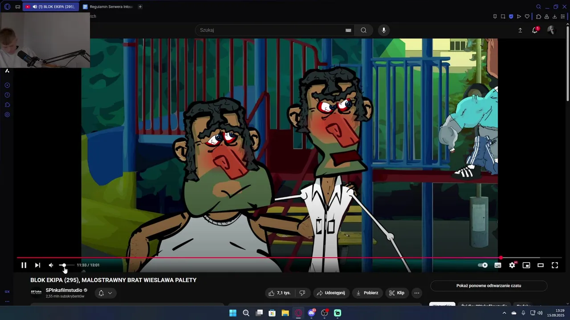Open the browser extensions cube icon
The image size is (570, 320).
(x=538, y=16)
